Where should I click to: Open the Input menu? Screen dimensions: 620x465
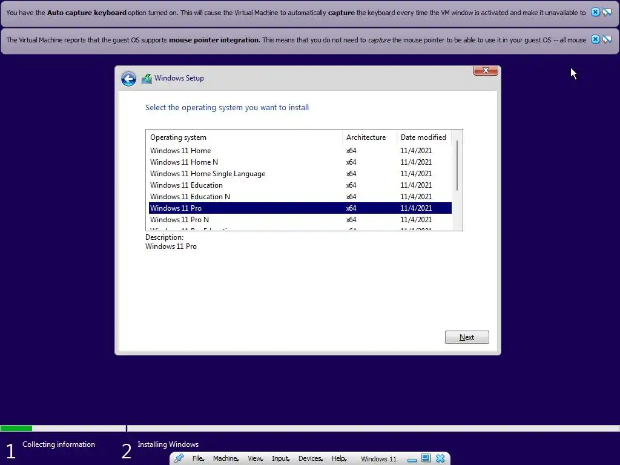point(281,459)
